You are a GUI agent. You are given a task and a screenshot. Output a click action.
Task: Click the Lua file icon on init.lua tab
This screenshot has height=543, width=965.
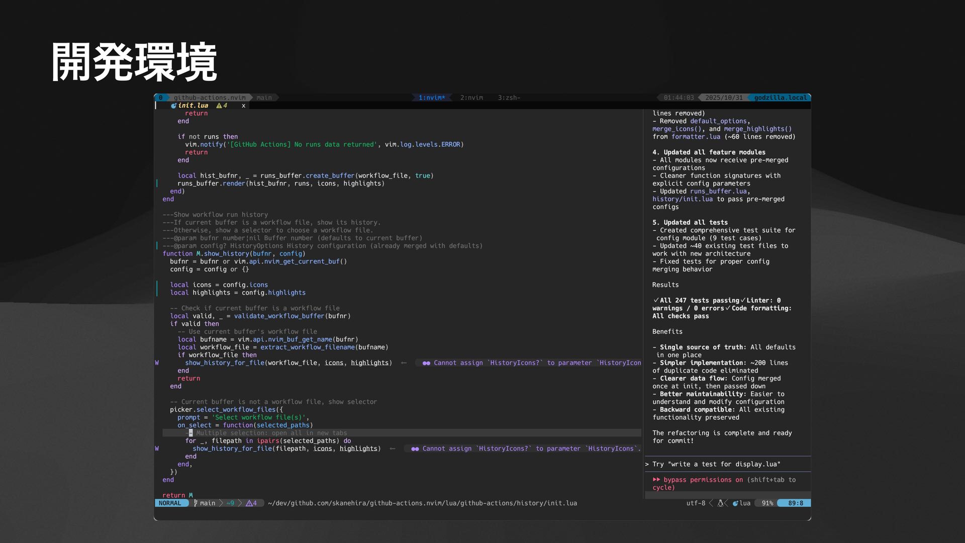pyautogui.click(x=173, y=106)
